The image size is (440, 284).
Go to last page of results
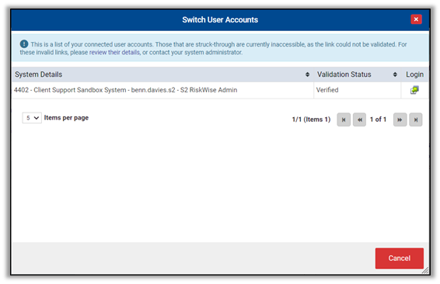click(x=416, y=119)
